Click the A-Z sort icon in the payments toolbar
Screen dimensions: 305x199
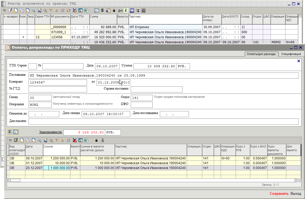[x=69, y=140]
